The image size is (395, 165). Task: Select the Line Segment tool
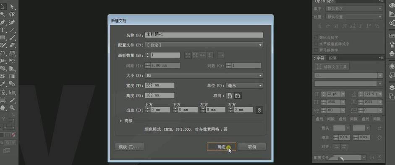(x=12, y=30)
